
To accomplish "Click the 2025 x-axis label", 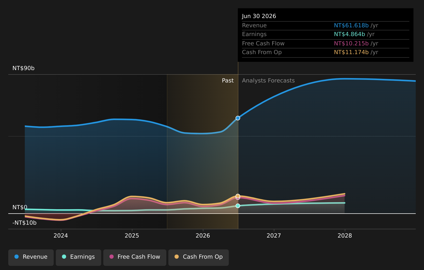I will pos(132,235).
